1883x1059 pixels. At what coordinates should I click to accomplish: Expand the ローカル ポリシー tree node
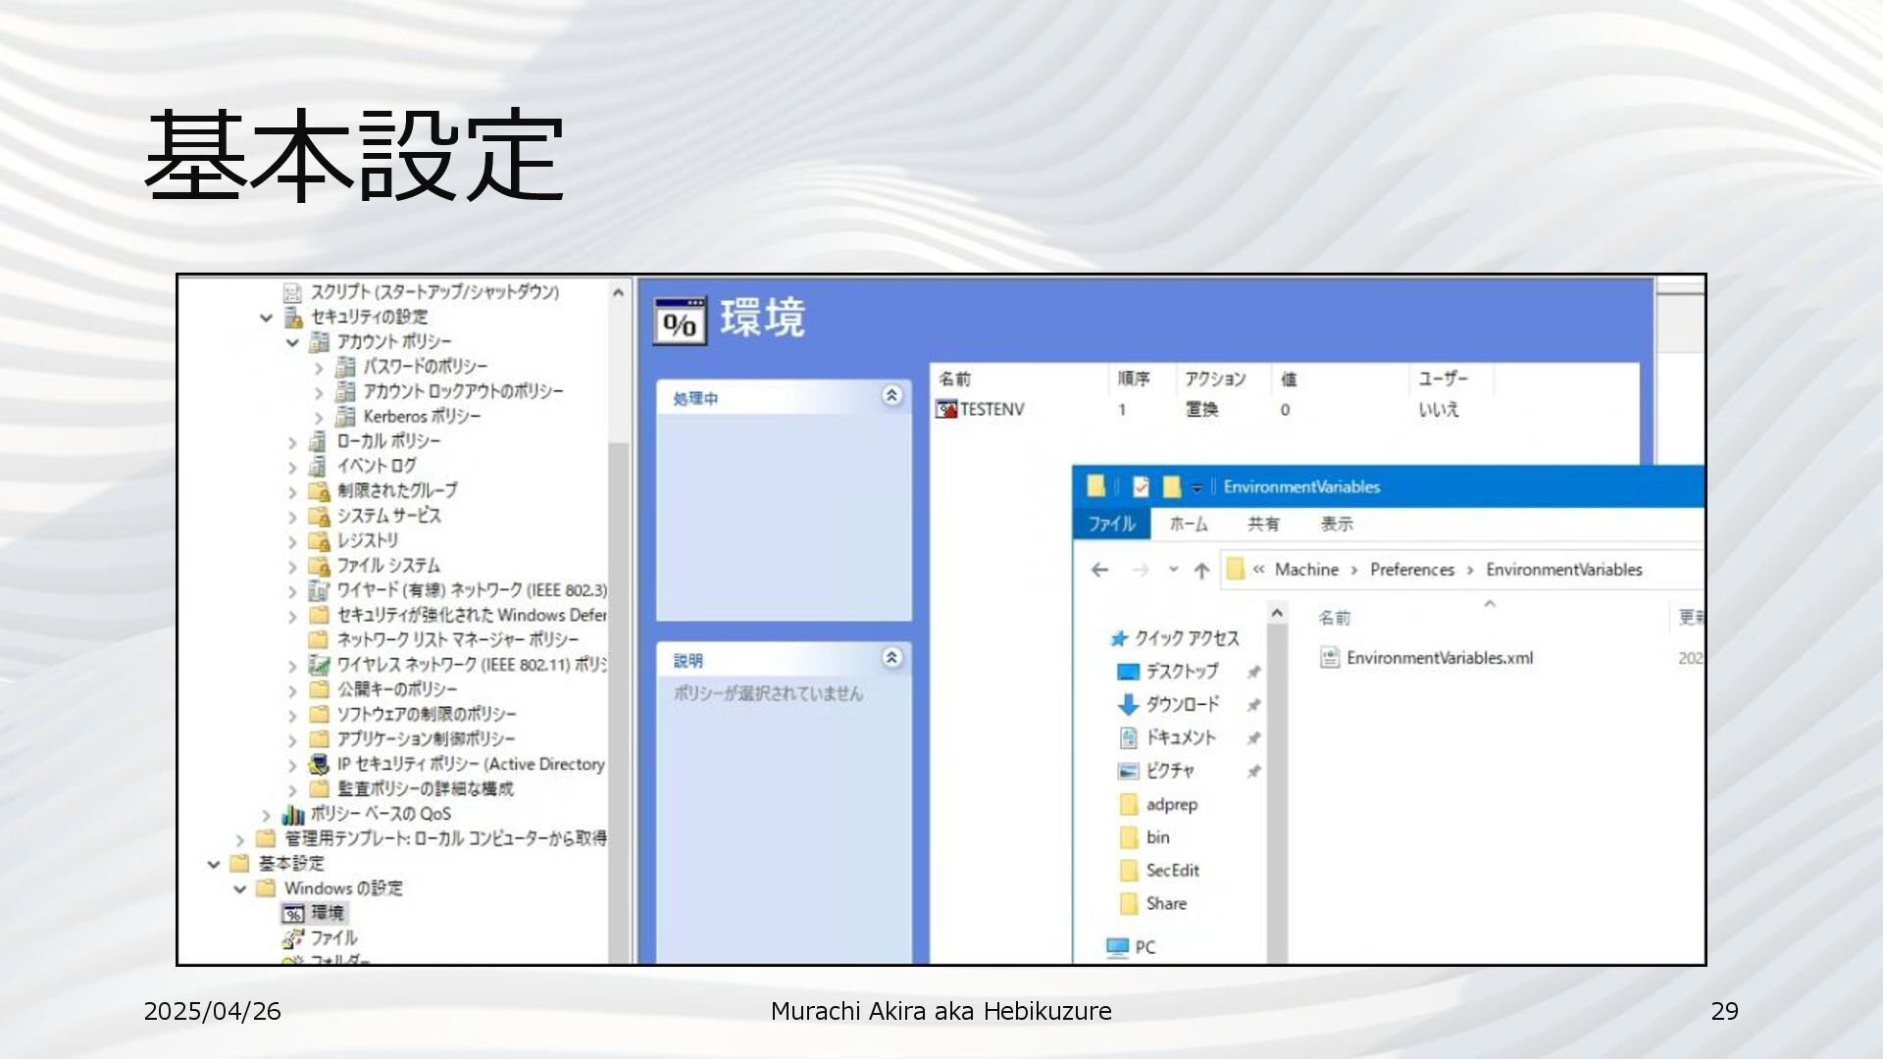292,442
